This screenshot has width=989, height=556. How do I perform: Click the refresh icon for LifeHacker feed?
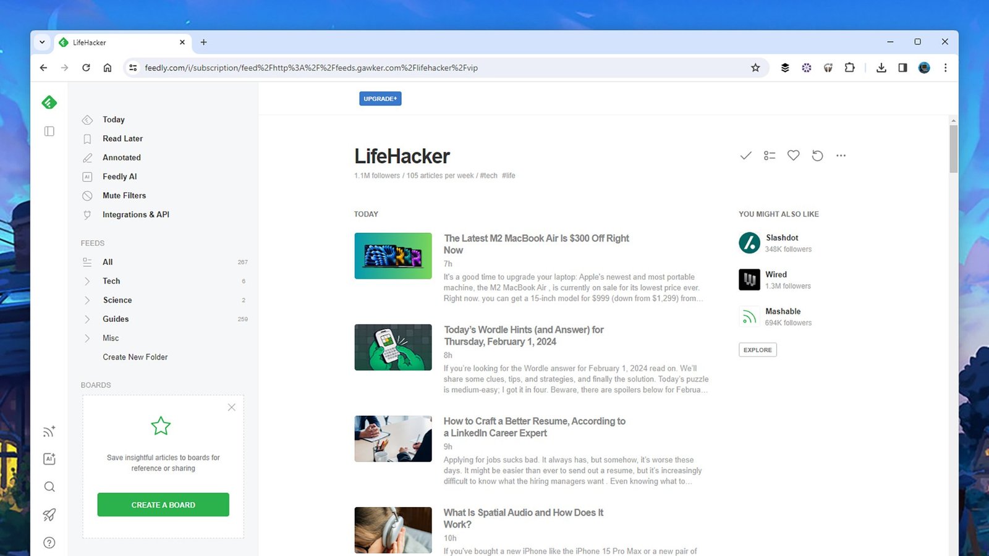point(817,156)
